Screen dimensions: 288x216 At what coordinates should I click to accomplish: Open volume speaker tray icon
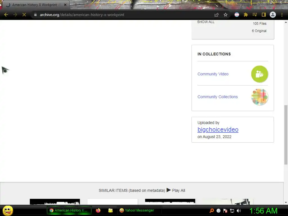click(239, 211)
